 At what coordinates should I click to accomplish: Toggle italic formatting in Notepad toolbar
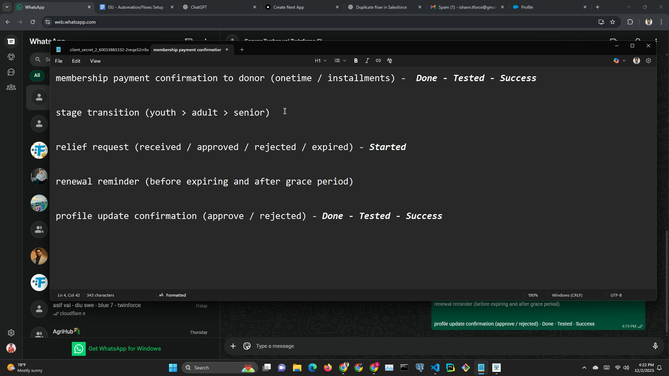click(x=367, y=61)
